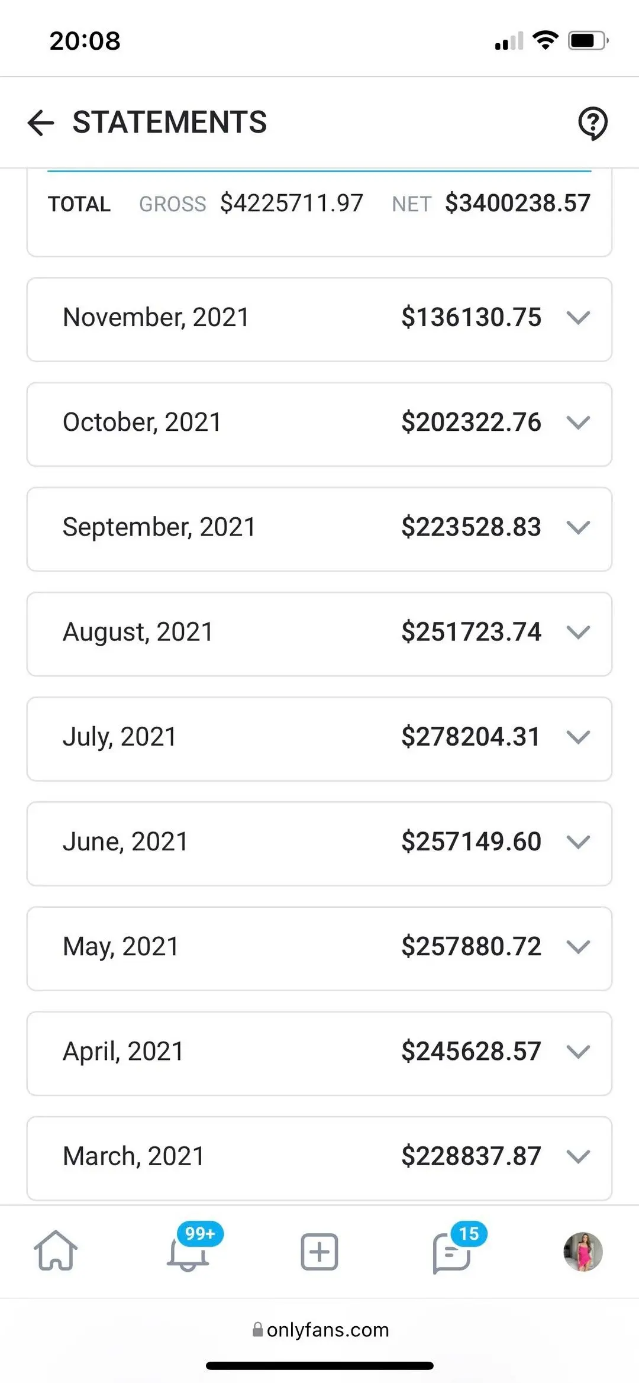Select the $136130.75 November amount

[471, 317]
